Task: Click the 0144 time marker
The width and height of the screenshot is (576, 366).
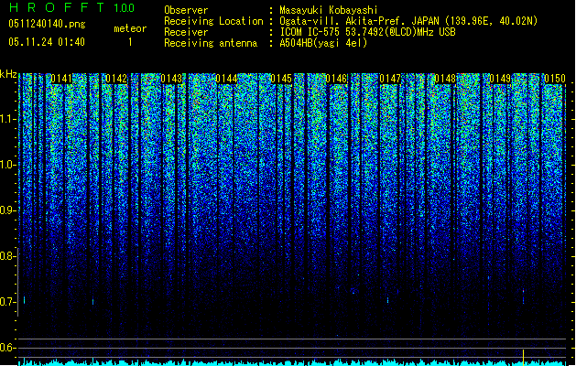Action: coord(226,79)
